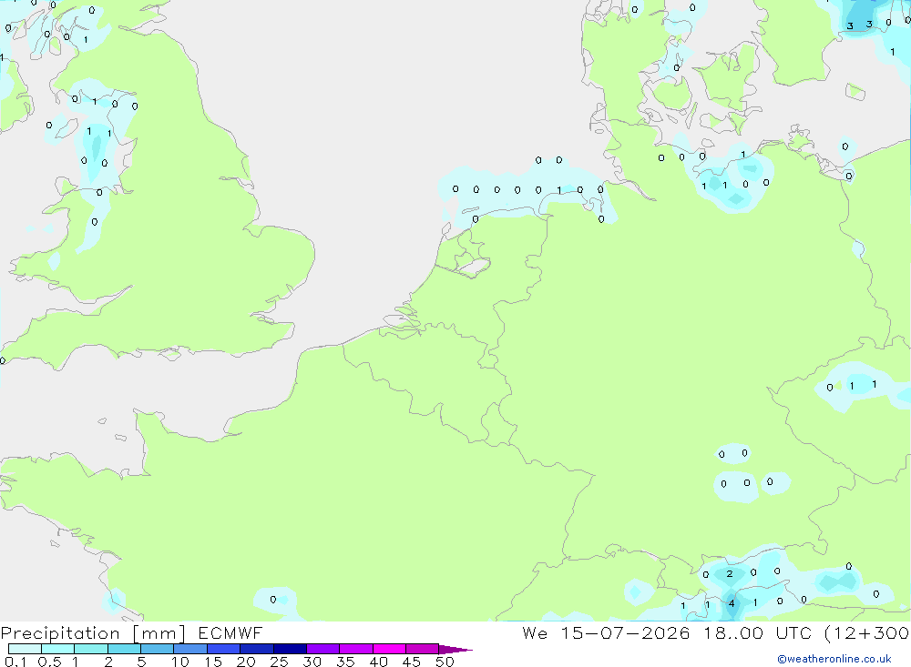Click the 'Precipitation [mm]' title text
911x667 pixels.
pos(93,633)
